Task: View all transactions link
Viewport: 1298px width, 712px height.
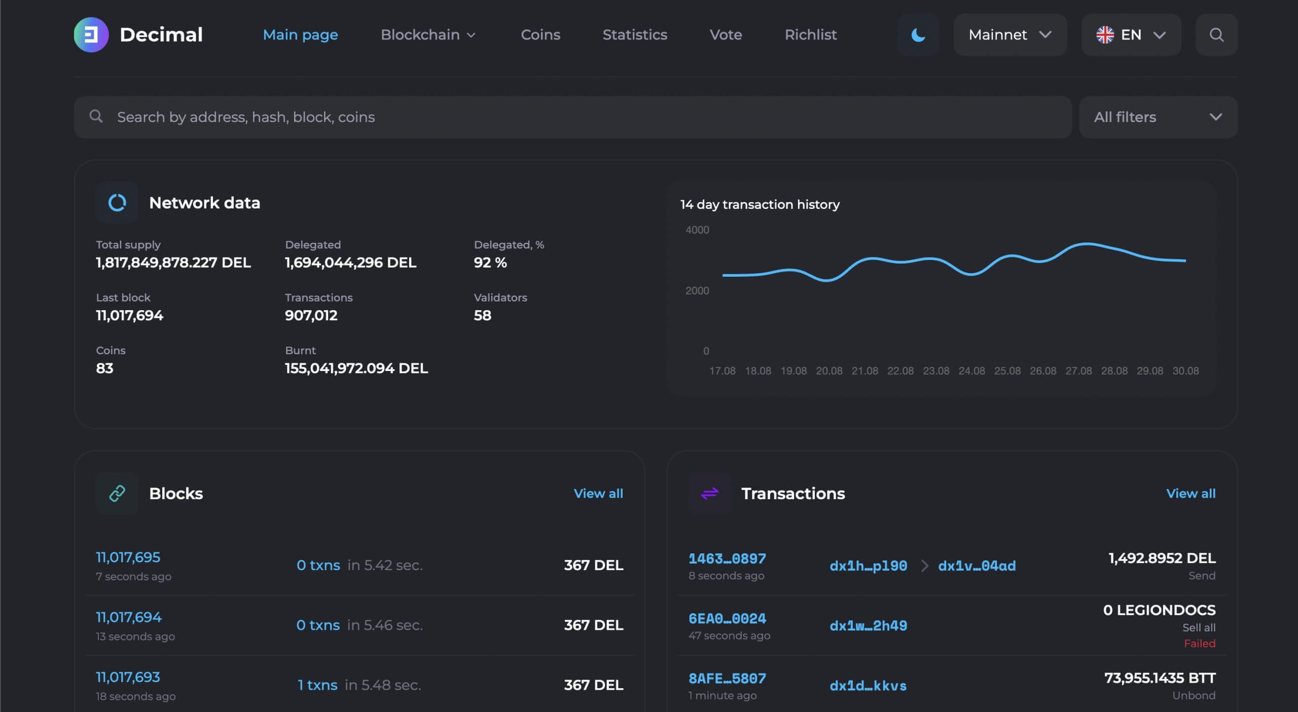Action: (x=1191, y=493)
